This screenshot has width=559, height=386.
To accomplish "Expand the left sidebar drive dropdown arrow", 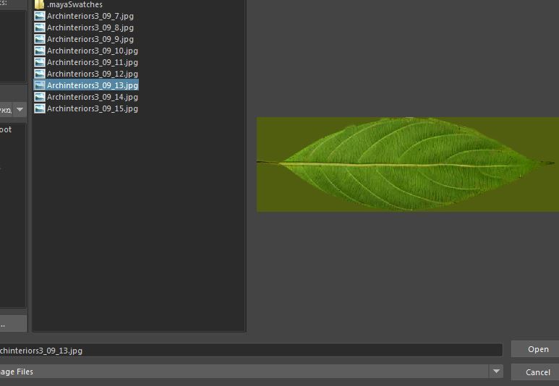I will click(20, 110).
